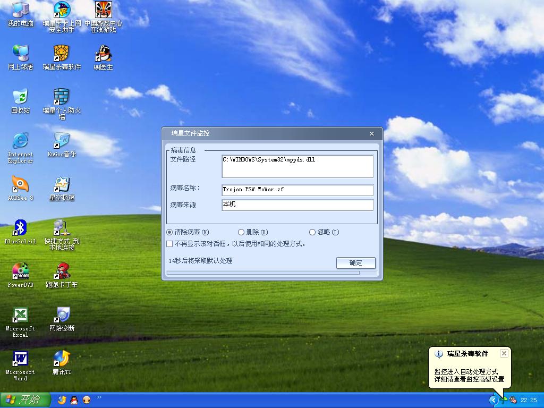Expand hidden tray icons arrow

[494, 401]
